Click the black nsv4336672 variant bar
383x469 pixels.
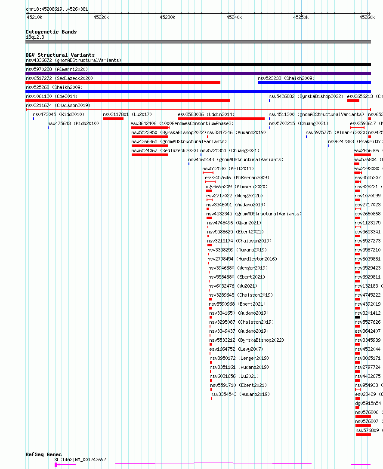tap(198, 64)
